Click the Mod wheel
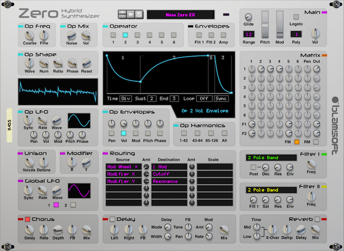 [280, 25]
